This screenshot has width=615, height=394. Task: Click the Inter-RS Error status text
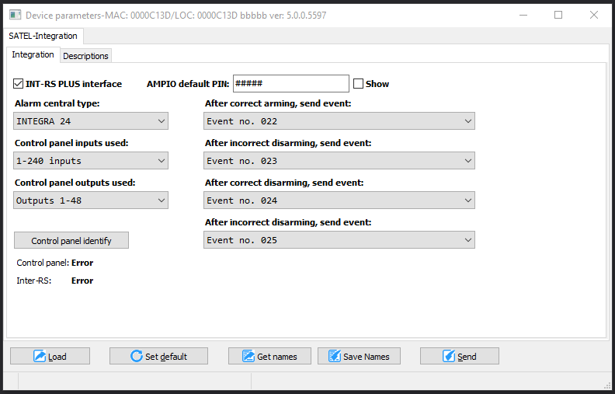pos(82,281)
